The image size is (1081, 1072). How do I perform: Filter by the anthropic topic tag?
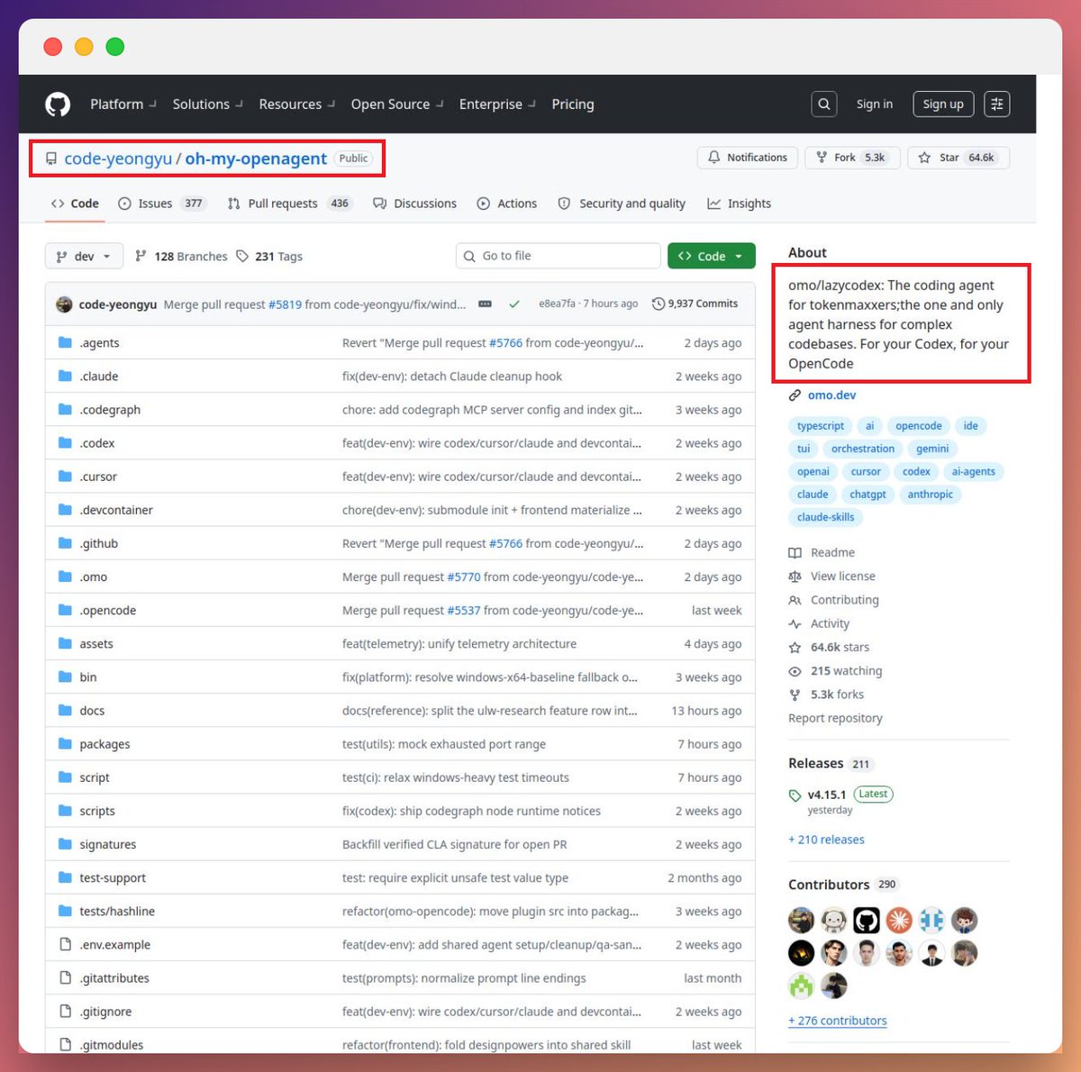pos(931,495)
